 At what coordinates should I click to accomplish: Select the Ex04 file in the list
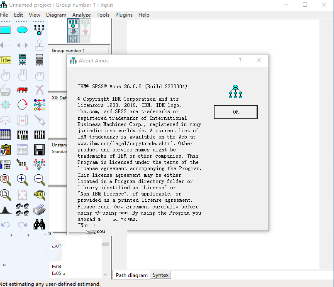tap(56, 267)
